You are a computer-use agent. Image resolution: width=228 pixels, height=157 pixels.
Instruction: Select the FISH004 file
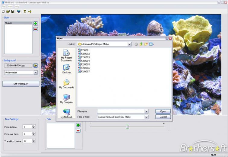[x=84, y=61]
